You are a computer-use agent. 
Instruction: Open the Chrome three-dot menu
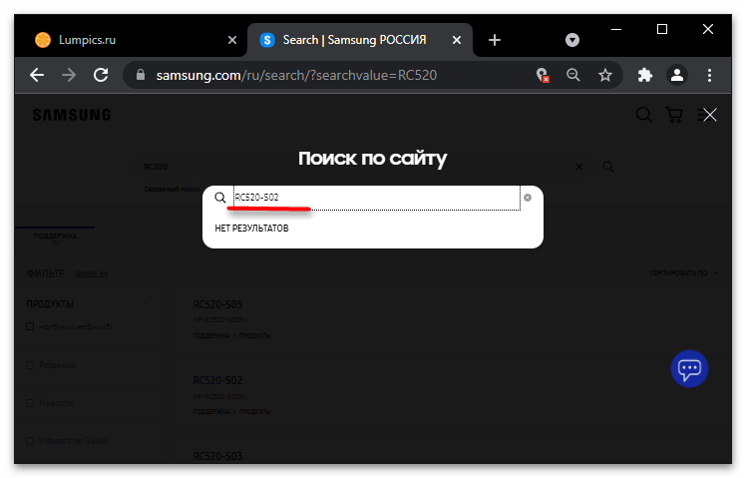(x=709, y=75)
